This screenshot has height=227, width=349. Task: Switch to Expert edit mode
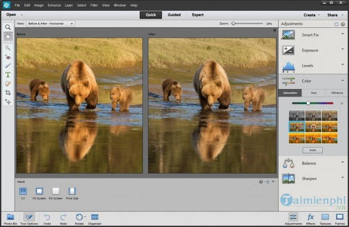point(198,15)
